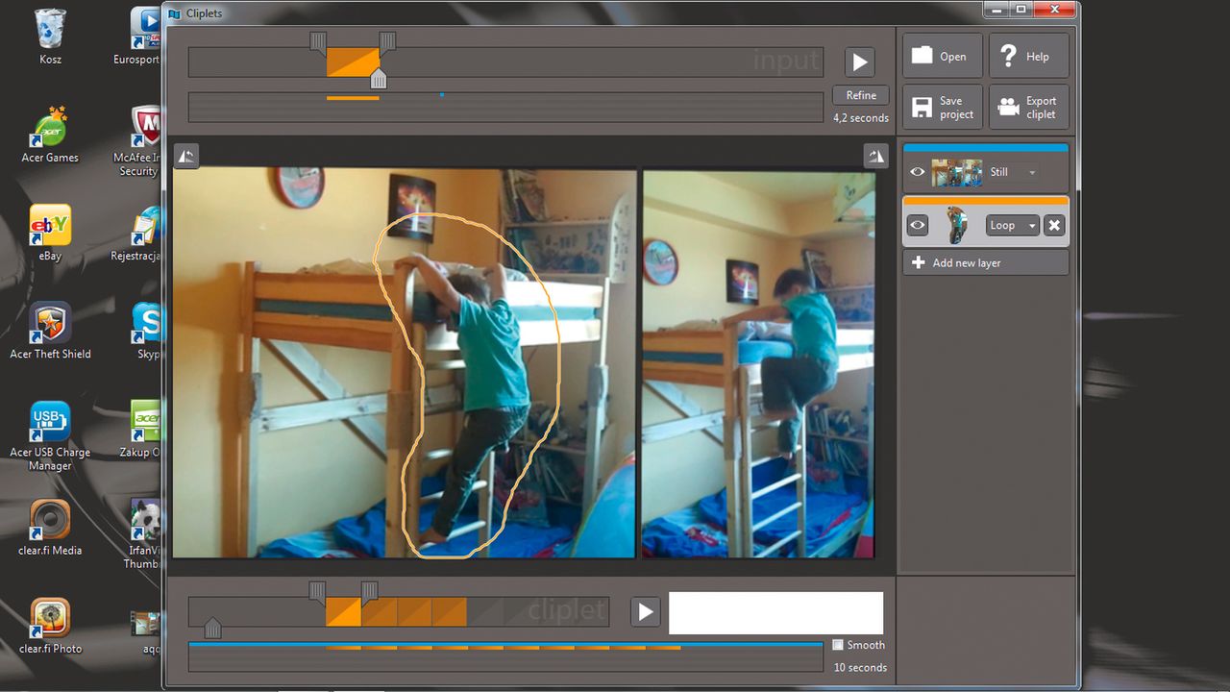Save project
1230x692 pixels.
tap(942, 107)
